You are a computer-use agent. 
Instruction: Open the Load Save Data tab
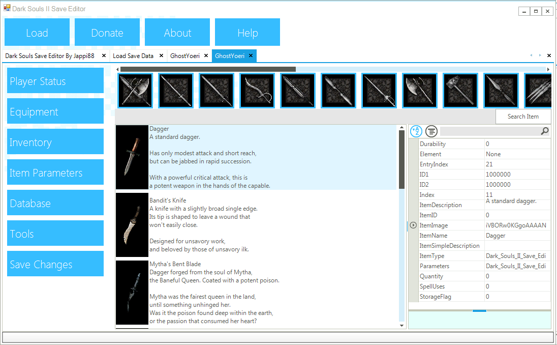coord(133,56)
